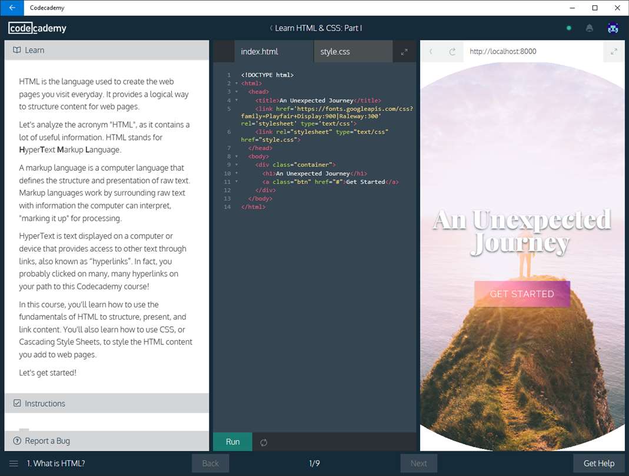This screenshot has height=476, width=629.
Task: Switch to the index.html tab
Action: click(274, 51)
